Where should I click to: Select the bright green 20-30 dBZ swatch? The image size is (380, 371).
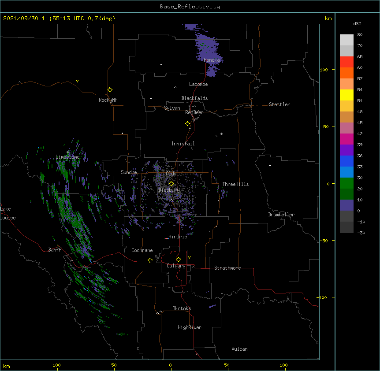tap(346, 183)
